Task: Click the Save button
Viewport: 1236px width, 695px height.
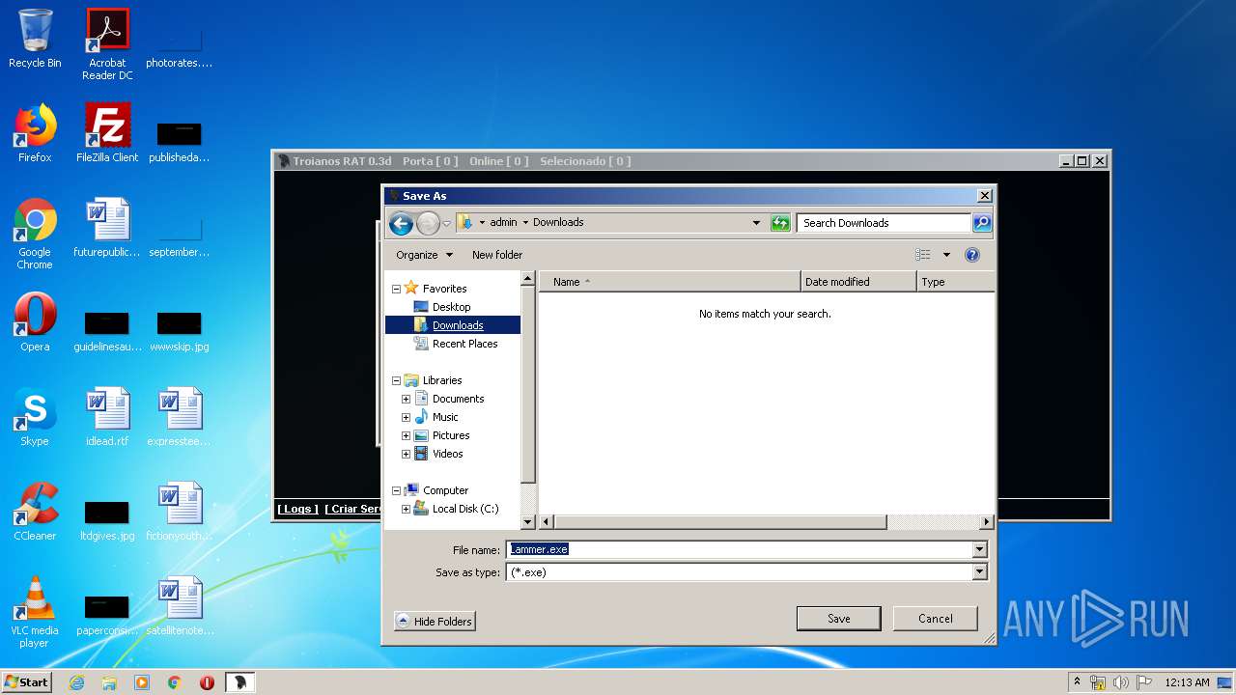Action: tap(838, 619)
